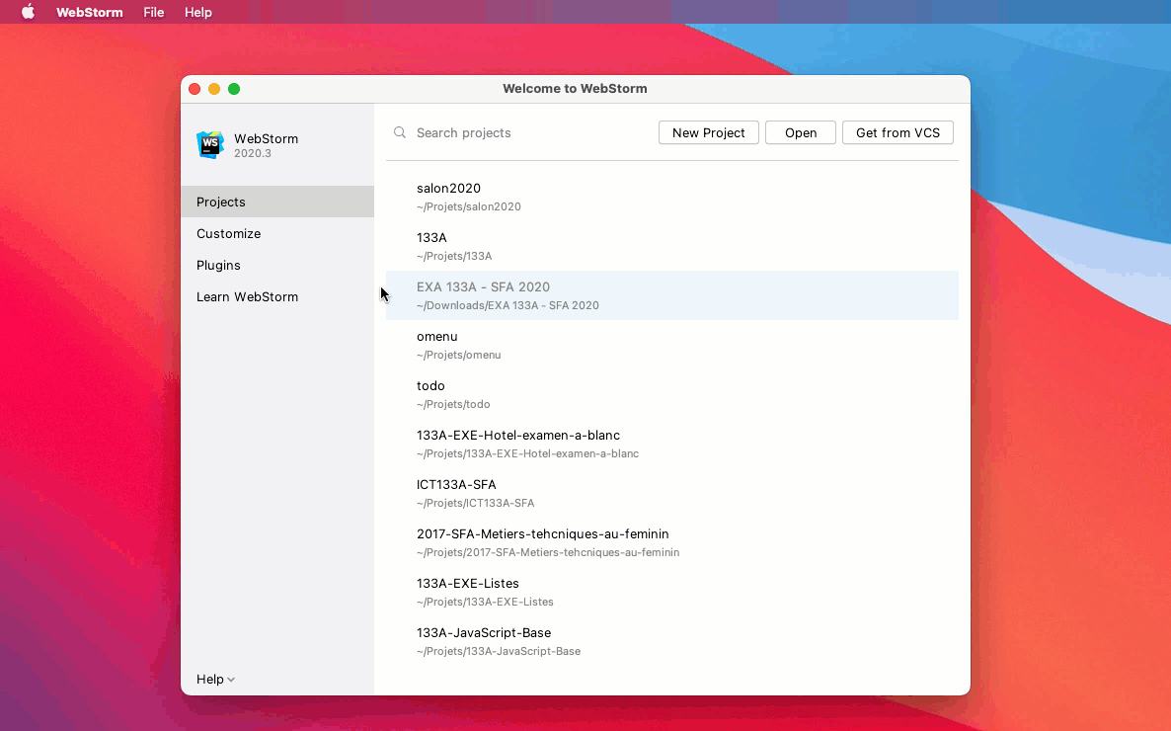Open the 133A-EXE-Listes project
This screenshot has height=731, width=1171.
coord(672,592)
